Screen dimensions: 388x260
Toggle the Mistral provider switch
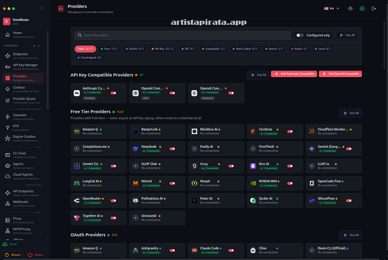[x=172, y=183]
